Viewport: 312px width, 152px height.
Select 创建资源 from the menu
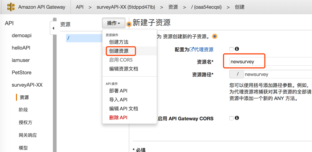pyautogui.click(x=119, y=51)
